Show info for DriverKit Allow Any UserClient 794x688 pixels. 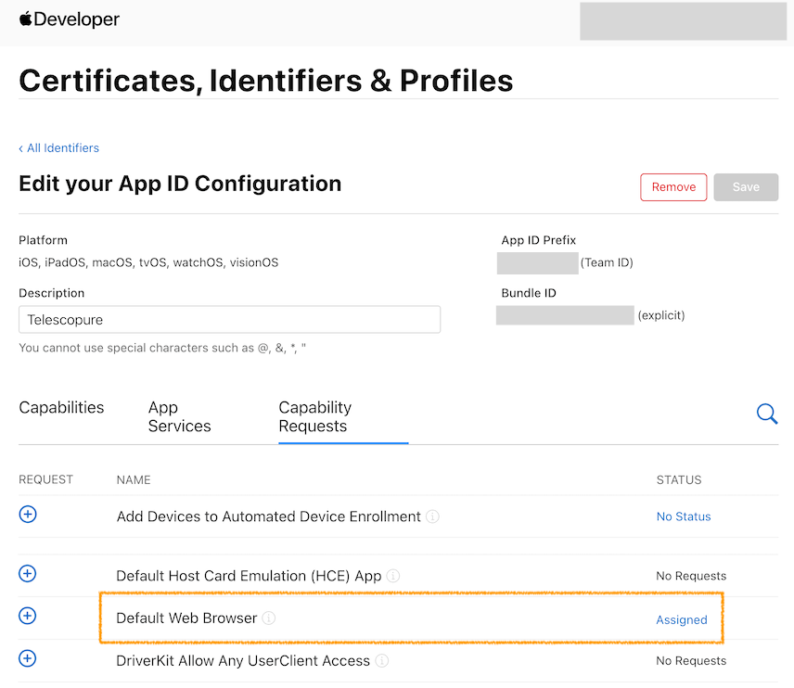tap(382, 661)
